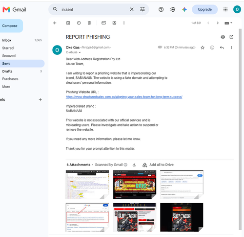The image size is (244, 237).
Task: Go to the older message
Action: point(218,23)
